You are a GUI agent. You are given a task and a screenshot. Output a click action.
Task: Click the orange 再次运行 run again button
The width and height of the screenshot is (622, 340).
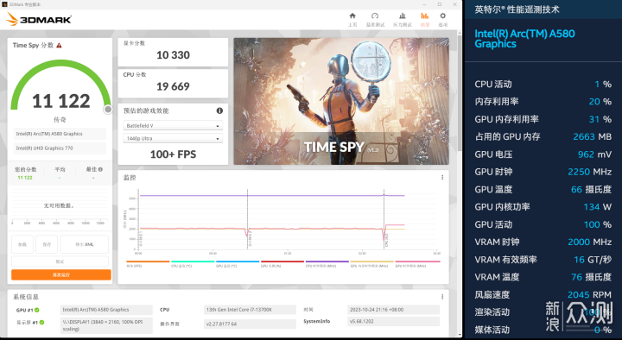(61, 274)
